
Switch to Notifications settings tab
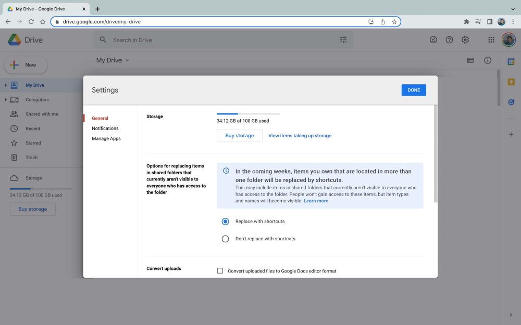[105, 128]
